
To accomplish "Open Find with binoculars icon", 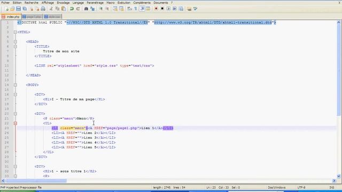I will 86,9.
